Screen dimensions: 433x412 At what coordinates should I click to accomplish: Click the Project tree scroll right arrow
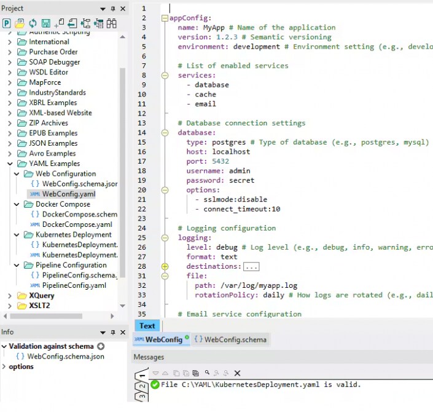click(112, 316)
